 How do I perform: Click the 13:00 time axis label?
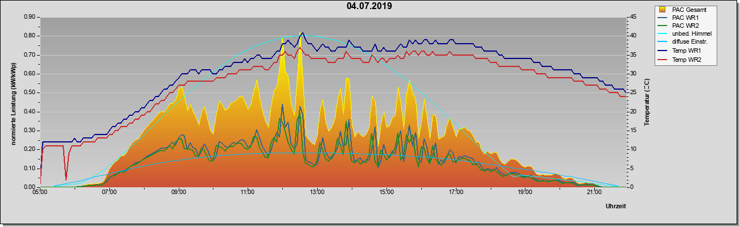click(316, 193)
